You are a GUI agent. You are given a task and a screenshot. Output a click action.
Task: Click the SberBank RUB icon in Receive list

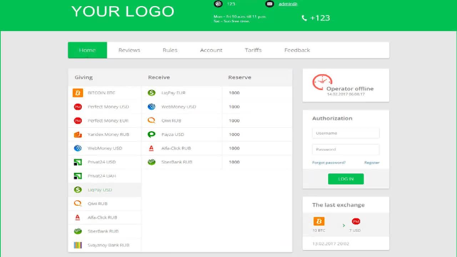[152, 162]
